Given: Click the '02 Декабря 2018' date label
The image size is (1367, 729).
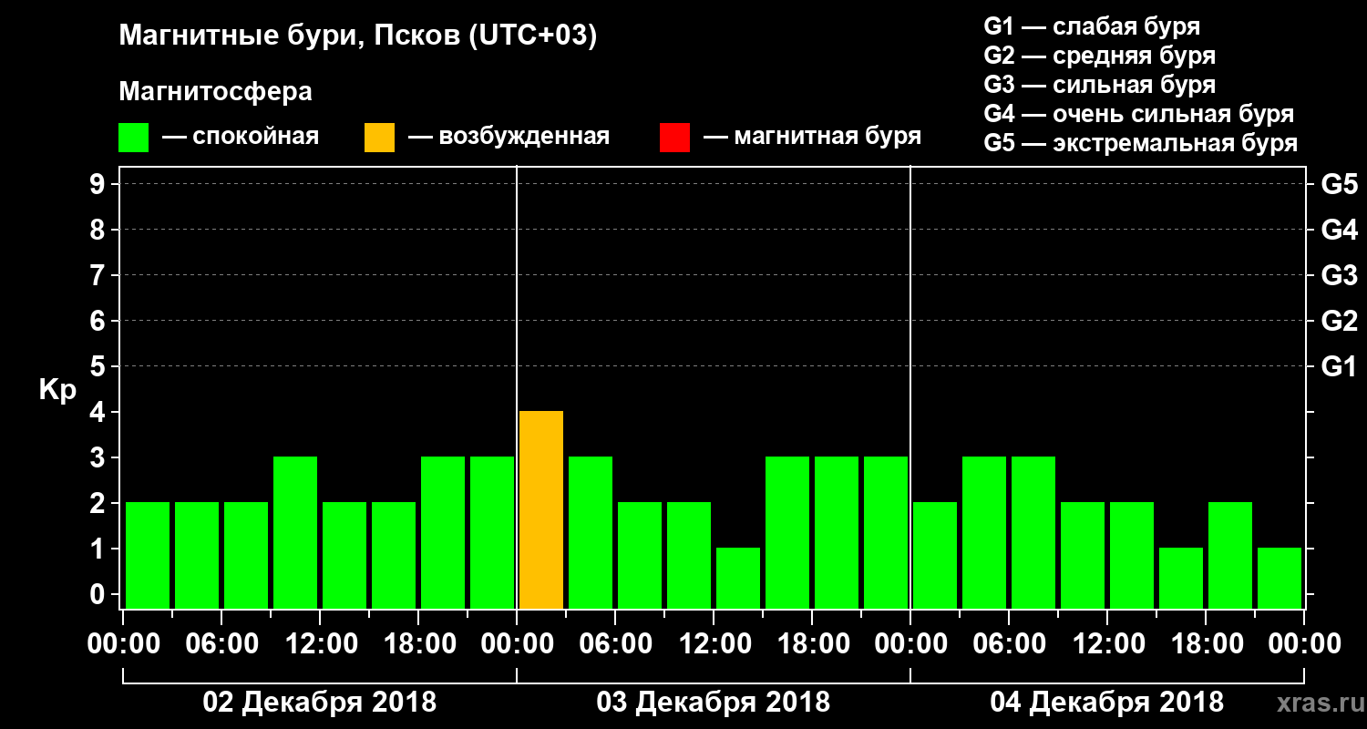Looking at the screenshot, I should click(x=319, y=703).
